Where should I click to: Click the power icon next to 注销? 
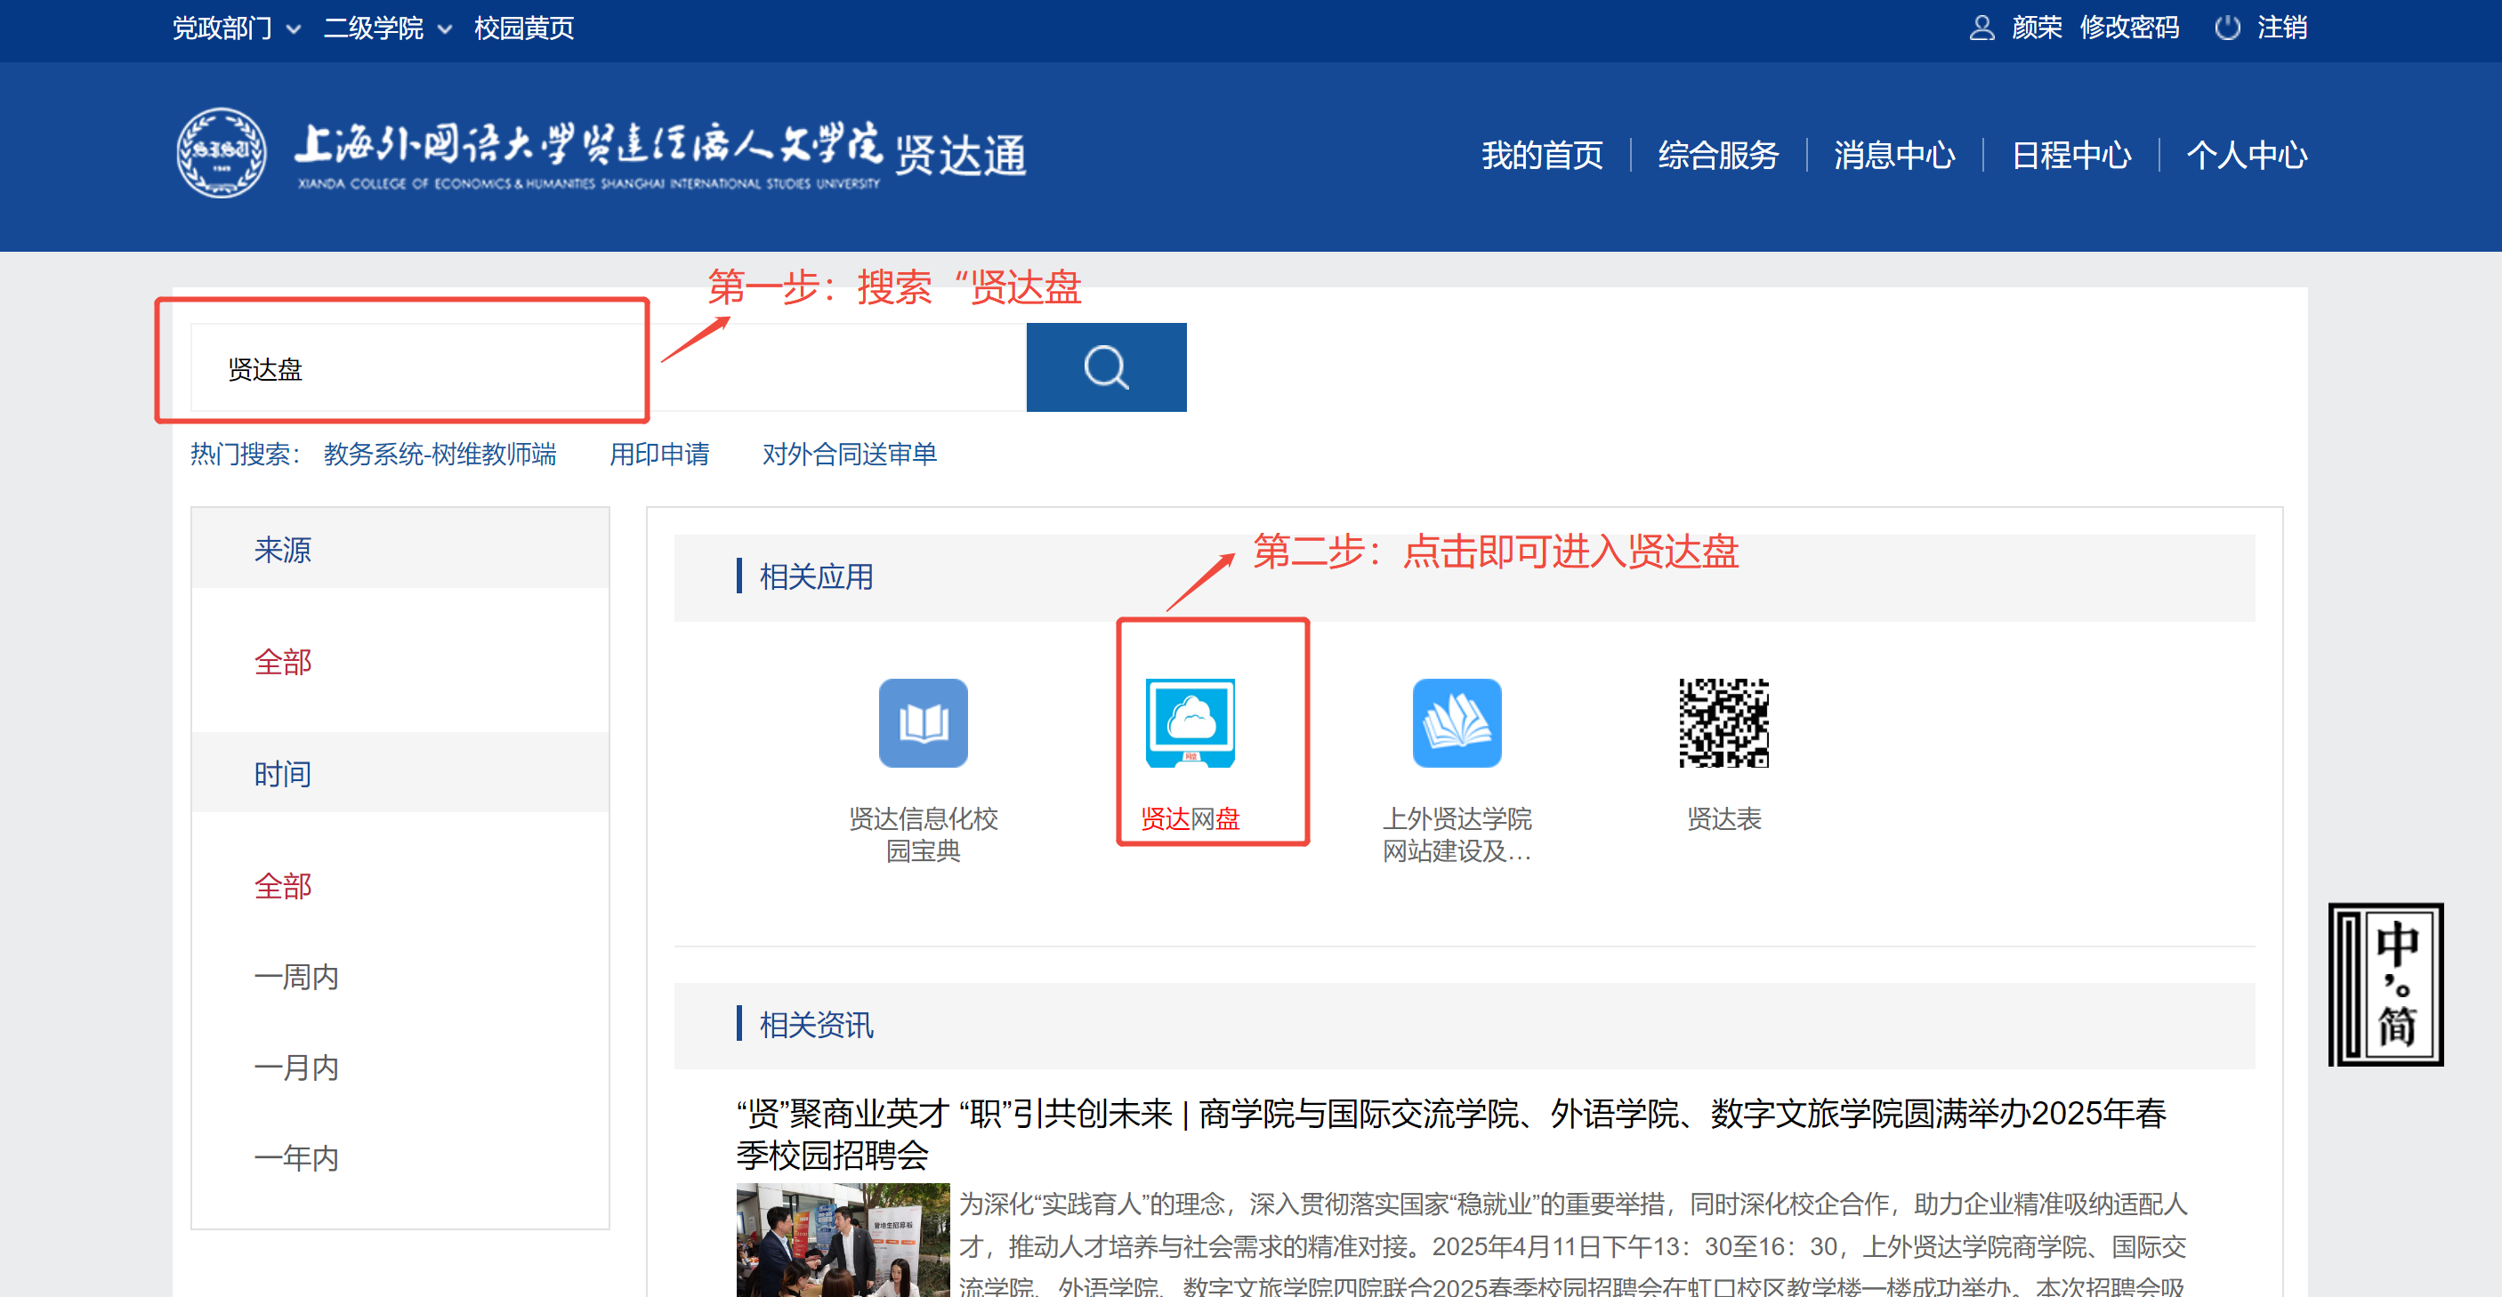tap(2227, 28)
